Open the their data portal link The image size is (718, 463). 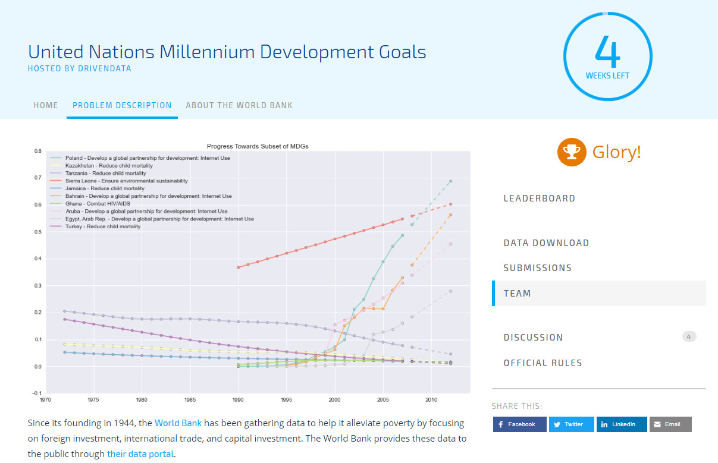pyautogui.click(x=140, y=454)
